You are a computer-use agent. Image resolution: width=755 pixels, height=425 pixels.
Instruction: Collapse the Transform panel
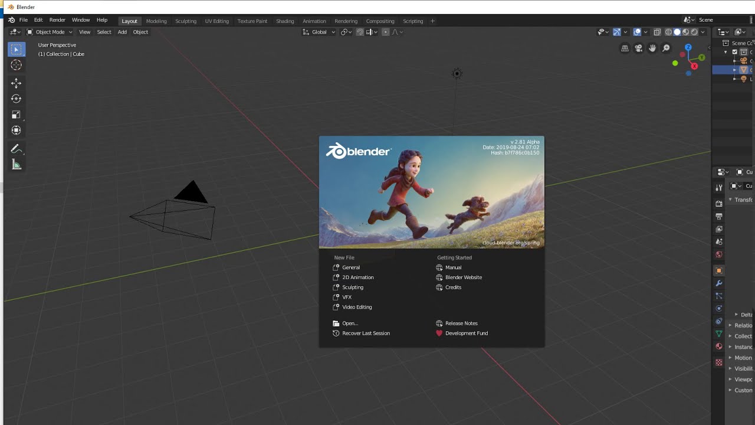(x=741, y=200)
